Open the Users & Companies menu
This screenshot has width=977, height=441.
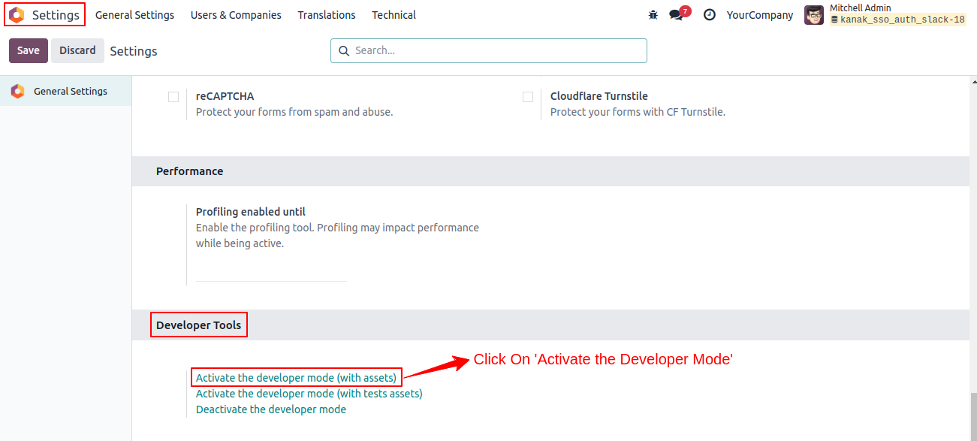click(x=236, y=15)
